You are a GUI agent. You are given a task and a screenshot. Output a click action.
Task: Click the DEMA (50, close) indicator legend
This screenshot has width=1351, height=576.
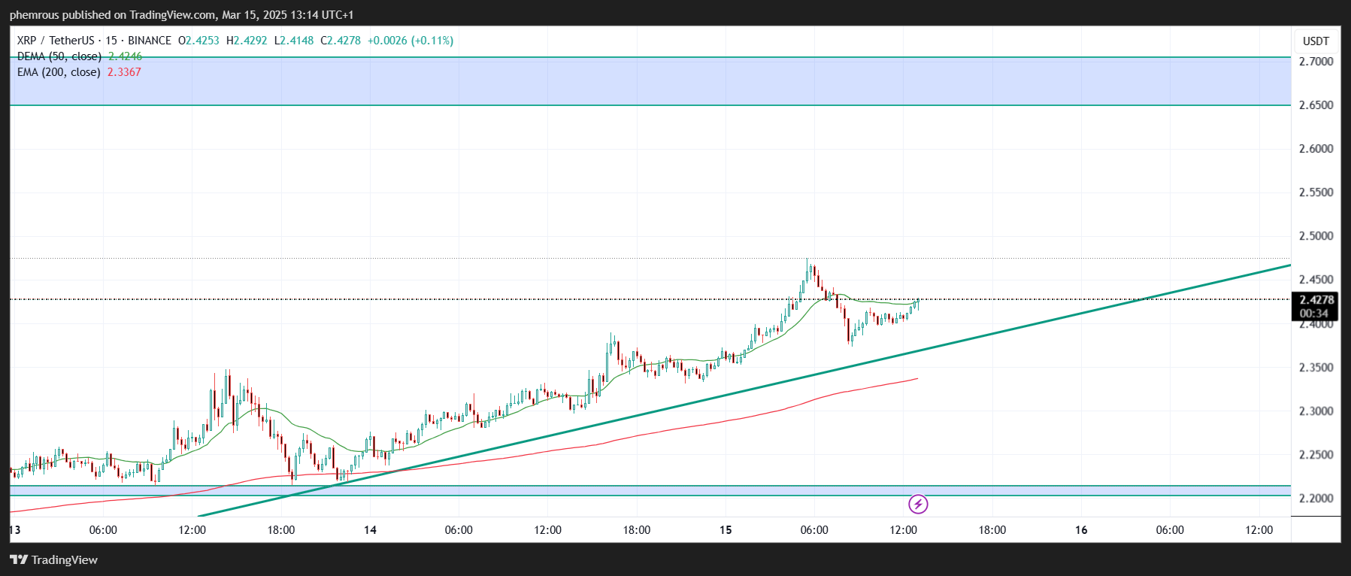coord(59,56)
